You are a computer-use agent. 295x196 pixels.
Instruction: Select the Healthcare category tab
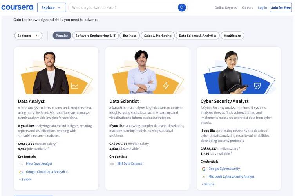click(232, 36)
